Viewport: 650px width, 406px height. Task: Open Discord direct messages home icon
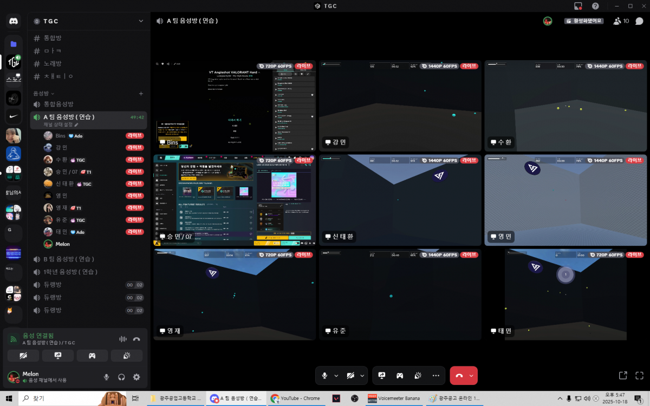click(14, 22)
